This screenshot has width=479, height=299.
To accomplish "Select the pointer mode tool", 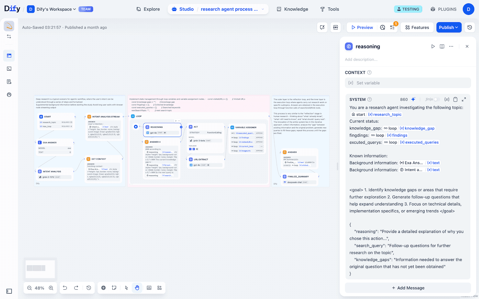I will click(x=126, y=288).
